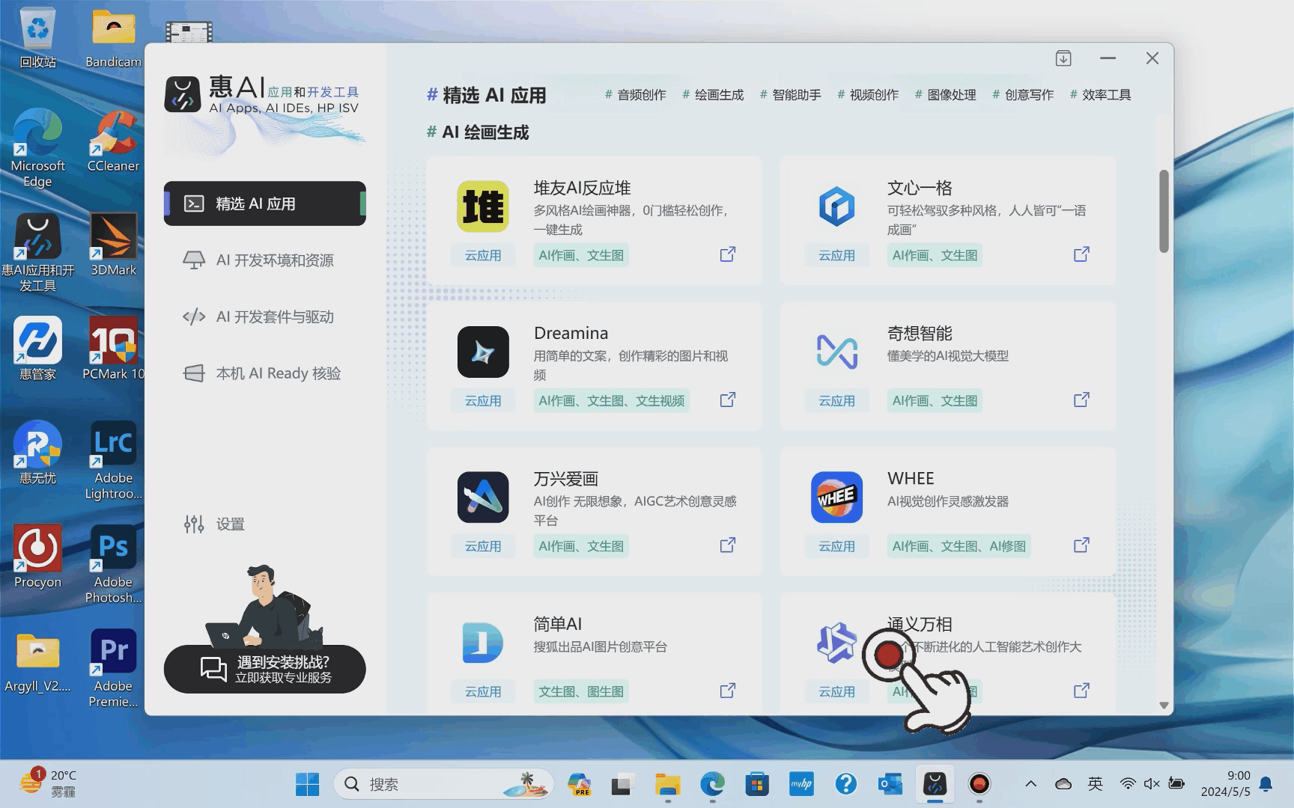Jump to # 效率工具 category
Image resolution: width=1294 pixels, height=808 pixels.
point(1100,95)
